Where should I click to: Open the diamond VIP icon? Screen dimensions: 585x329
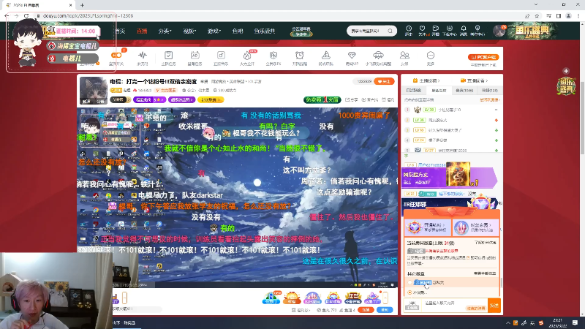coord(352,56)
